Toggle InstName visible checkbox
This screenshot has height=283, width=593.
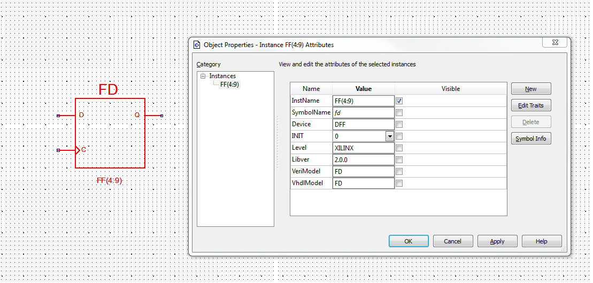tap(399, 101)
